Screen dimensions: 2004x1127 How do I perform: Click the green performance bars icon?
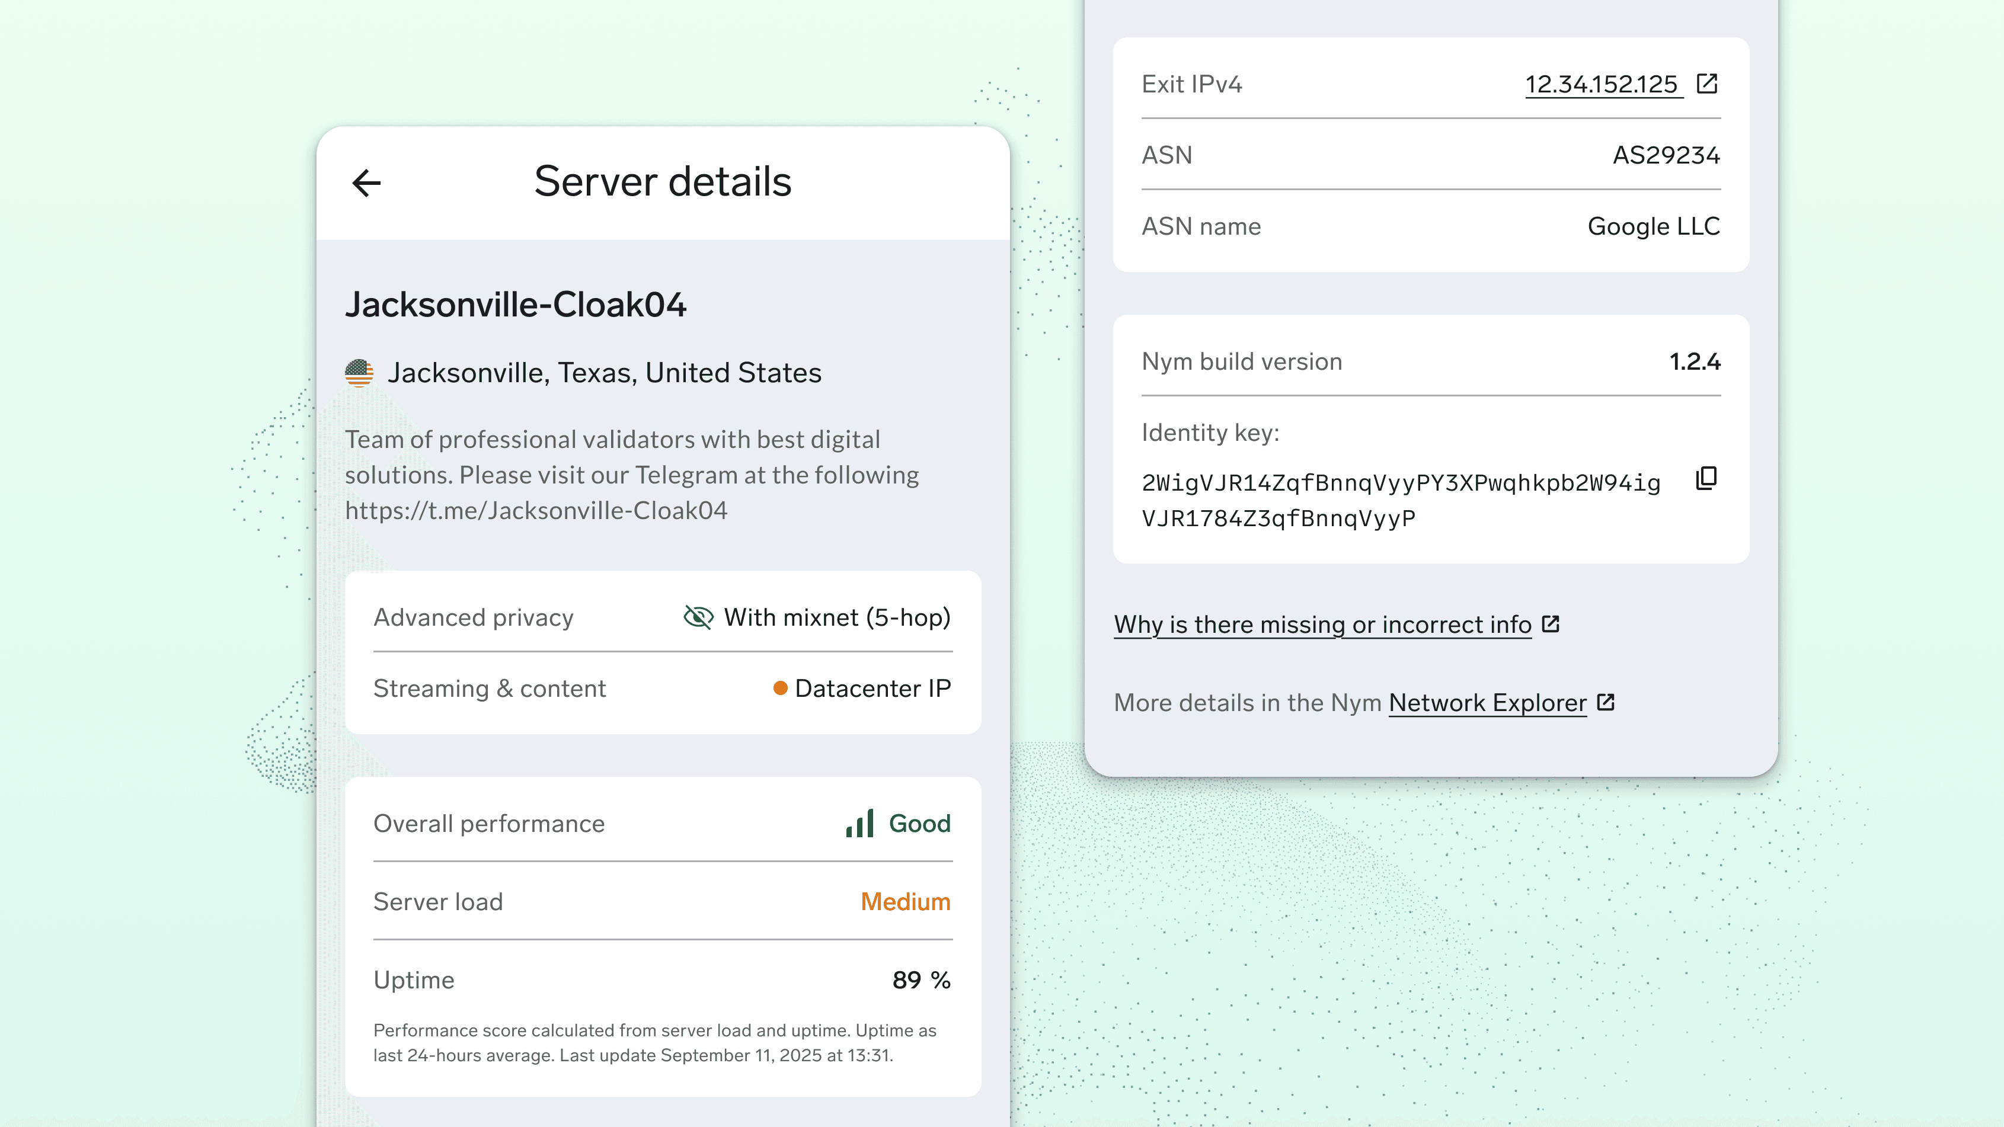(859, 824)
